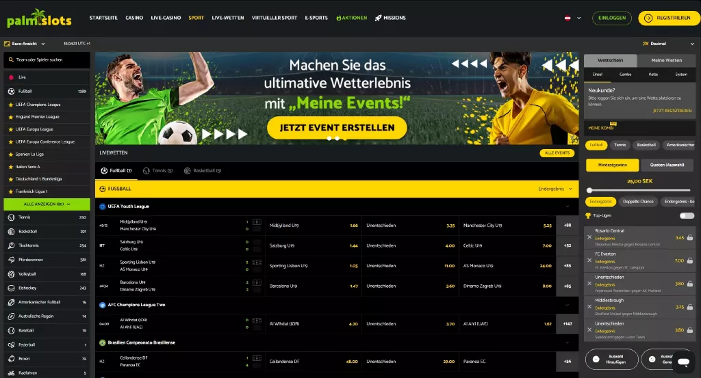The width and height of the screenshot is (701, 378).
Task: Click the Registrieren button
Action: tap(669, 18)
